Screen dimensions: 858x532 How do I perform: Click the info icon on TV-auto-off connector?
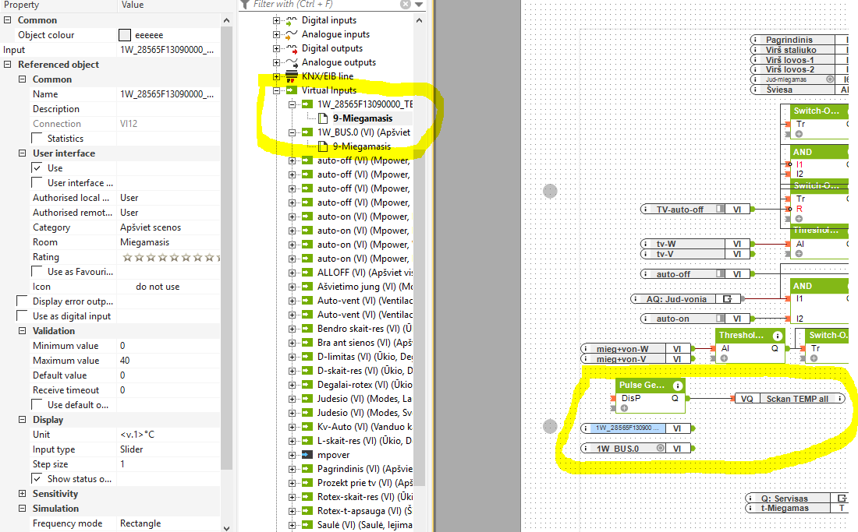tap(646, 210)
